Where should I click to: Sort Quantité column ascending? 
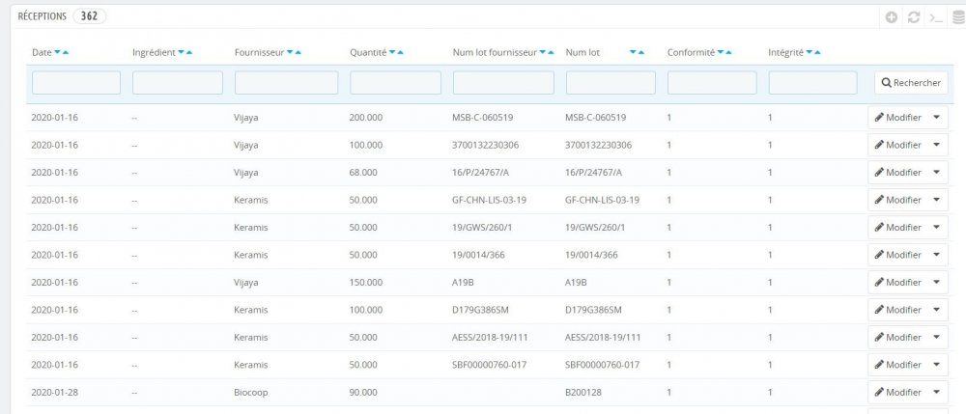400,53
